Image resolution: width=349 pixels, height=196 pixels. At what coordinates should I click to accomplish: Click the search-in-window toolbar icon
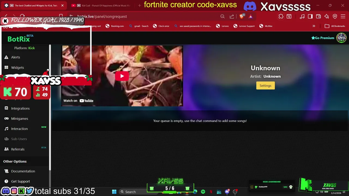coord(289,17)
